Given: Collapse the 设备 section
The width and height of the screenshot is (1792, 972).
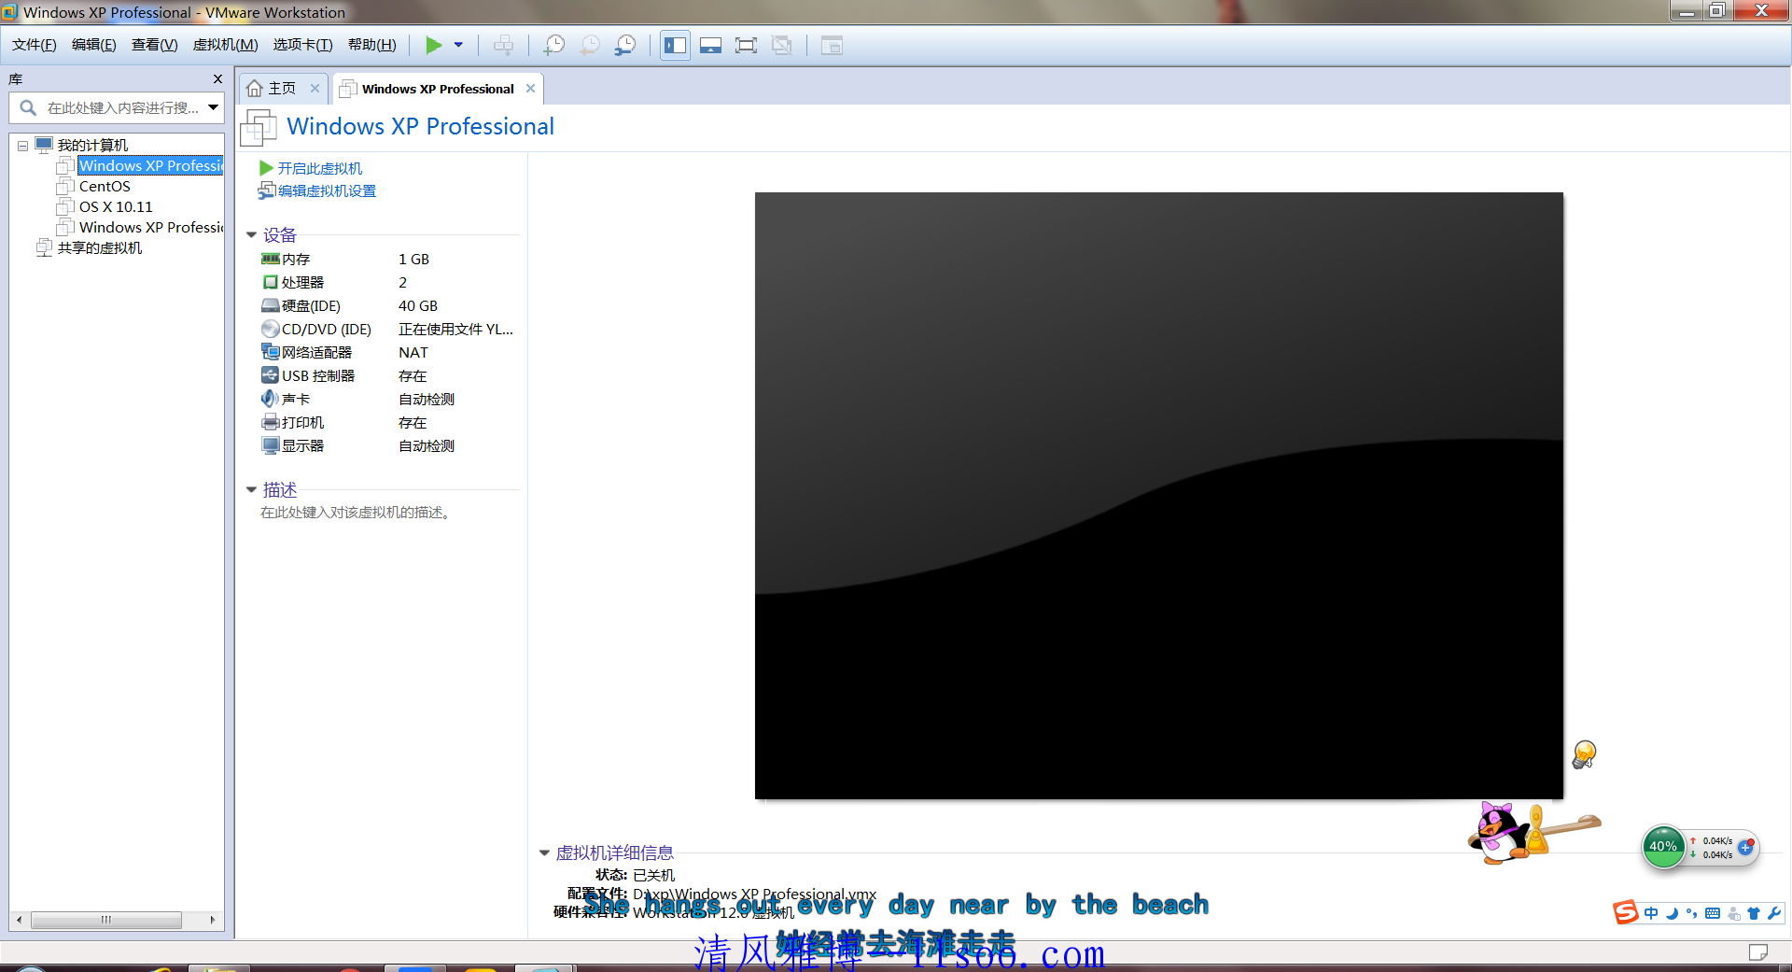Looking at the screenshot, I should 251,235.
